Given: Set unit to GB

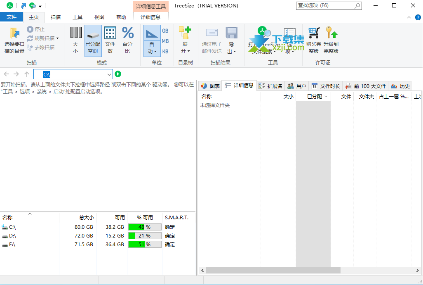Looking at the screenshot, I should point(165,31).
